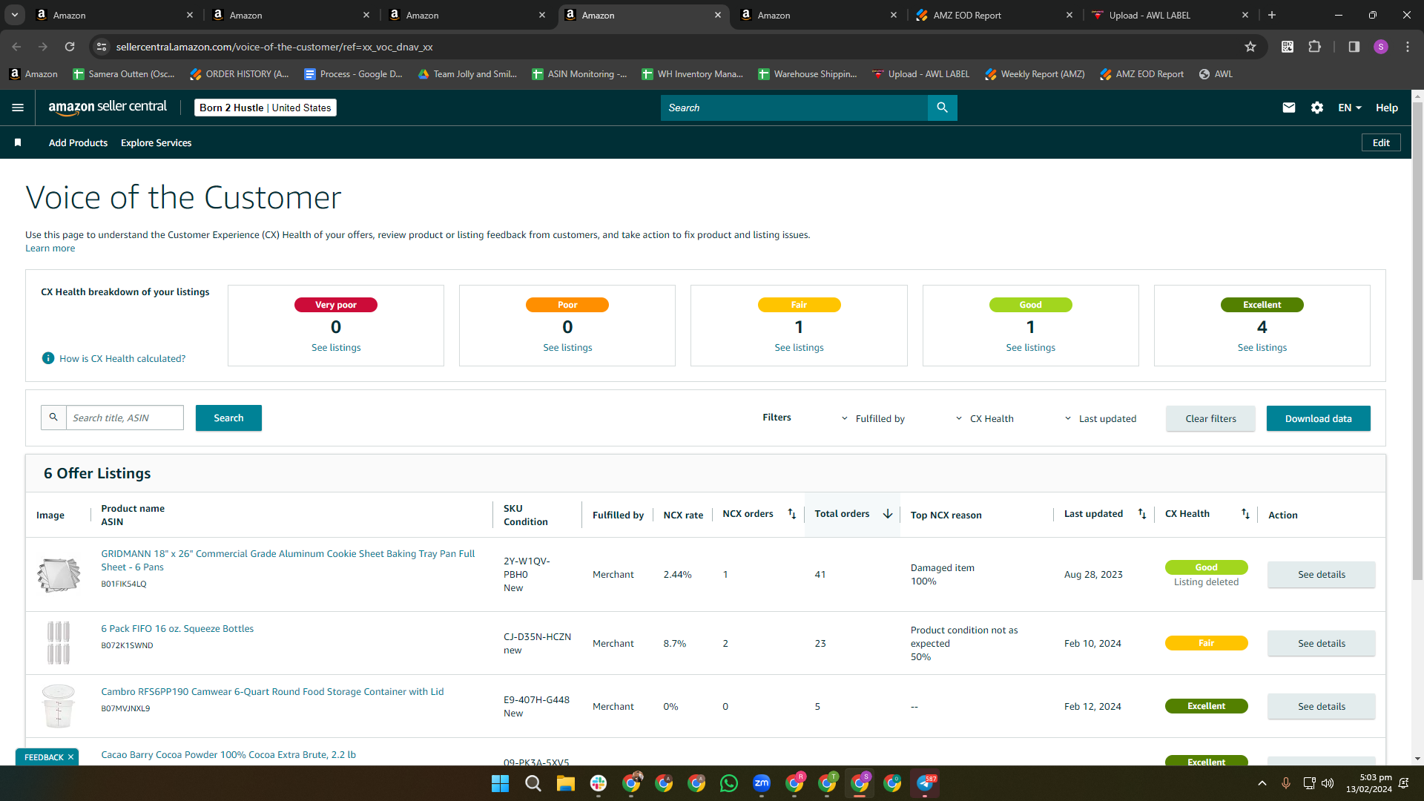Switch to the AMZ EOD Report tab
The image size is (1424, 801).
(994, 15)
